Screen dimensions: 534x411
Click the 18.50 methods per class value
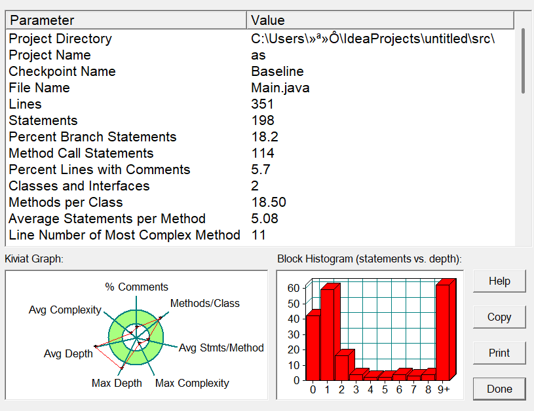coord(269,202)
